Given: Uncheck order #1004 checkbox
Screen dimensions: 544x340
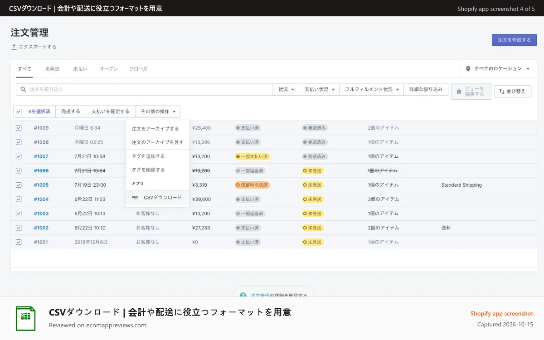Looking at the screenshot, I should pyautogui.click(x=19, y=199).
